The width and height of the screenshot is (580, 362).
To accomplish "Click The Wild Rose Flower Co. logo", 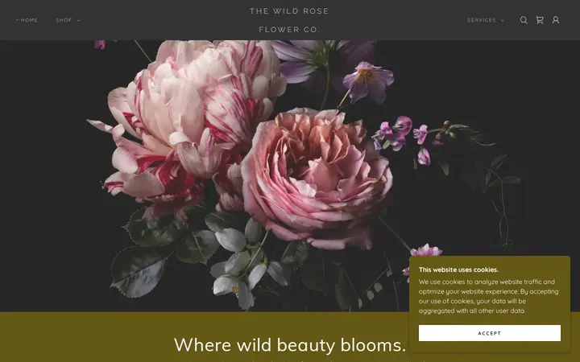I will click(289, 20).
